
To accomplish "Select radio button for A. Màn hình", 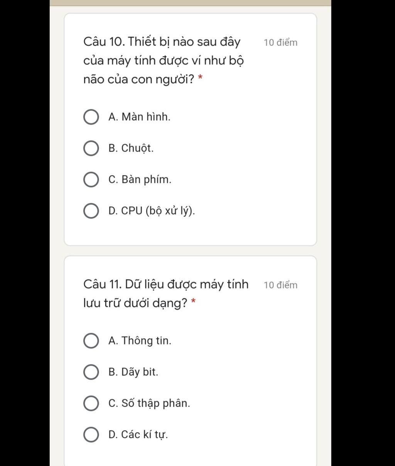I will pos(91,117).
